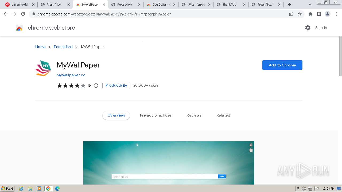
Task: Select the Overview tab
Action: (x=116, y=115)
